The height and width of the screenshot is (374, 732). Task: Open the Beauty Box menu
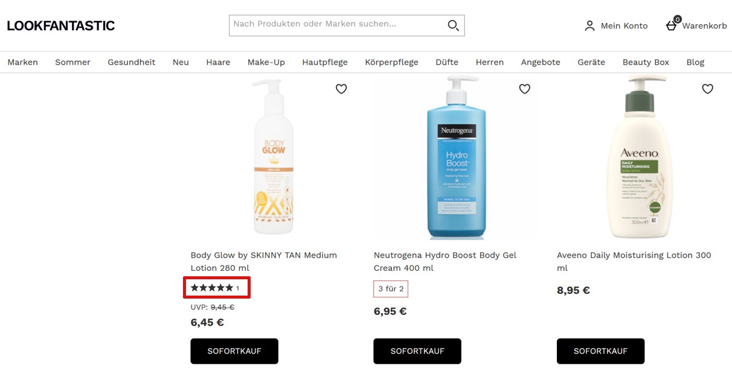click(646, 62)
